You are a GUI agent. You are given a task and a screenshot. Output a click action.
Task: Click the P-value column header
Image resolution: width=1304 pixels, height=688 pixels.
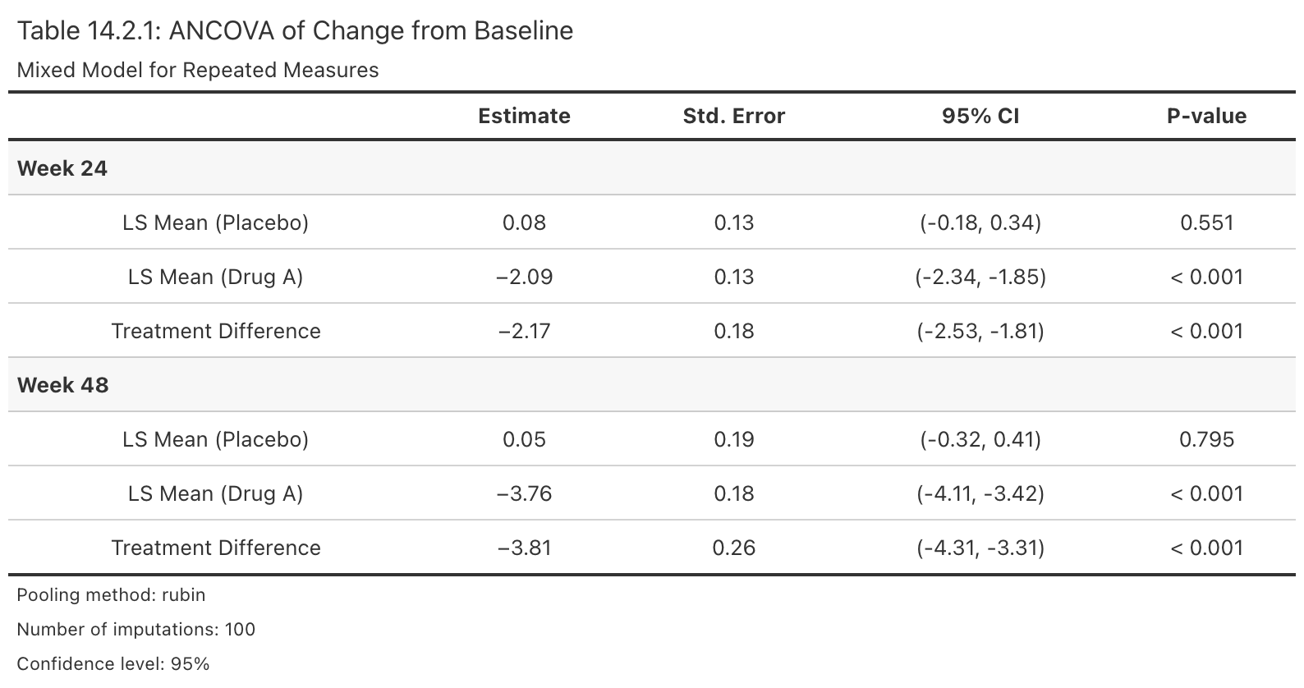1206,116
